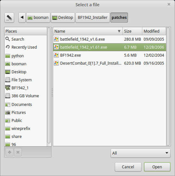
Task: Select battlefield_1942_v1.61.exe file
Action: click(109, 47)
